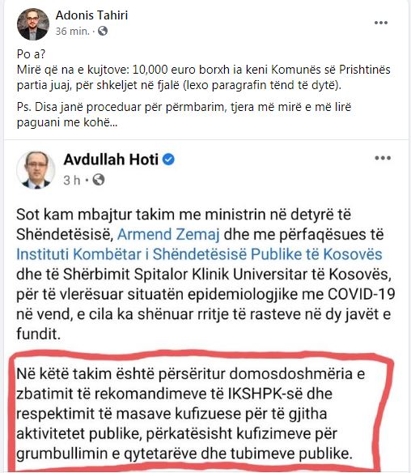Click the paragraph starting 'Sot kam mbajtur takim'

(x=205, y=275)
